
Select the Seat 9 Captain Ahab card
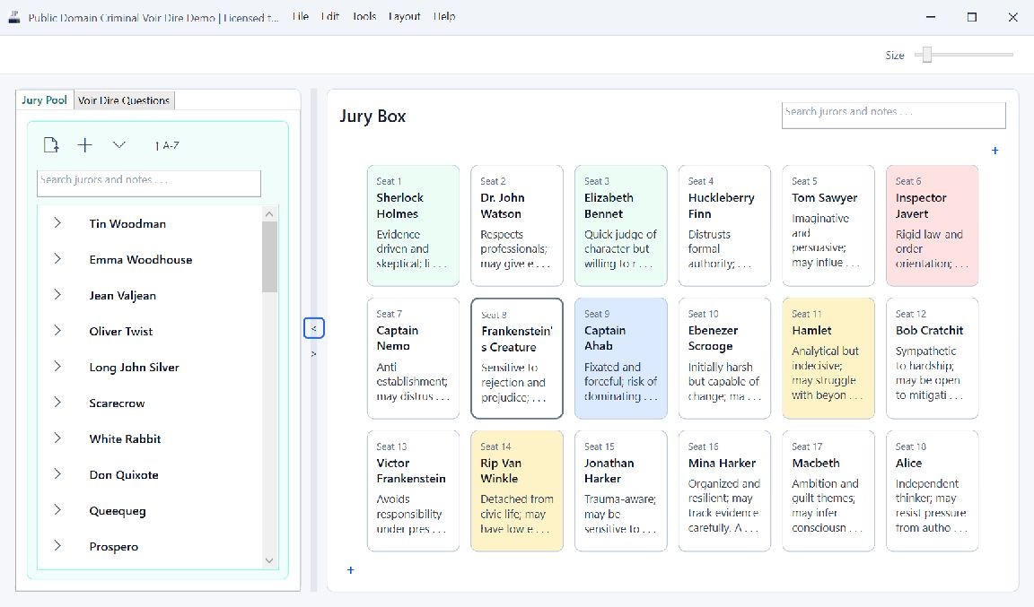620,359
